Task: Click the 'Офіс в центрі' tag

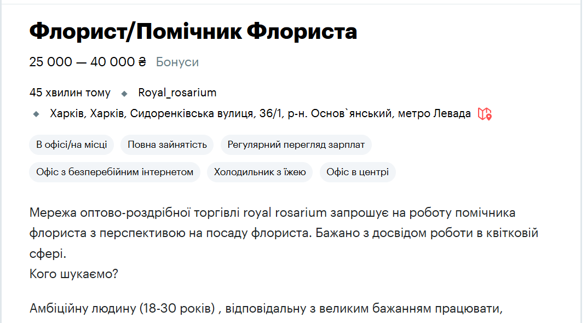Action: pos(357,172)
